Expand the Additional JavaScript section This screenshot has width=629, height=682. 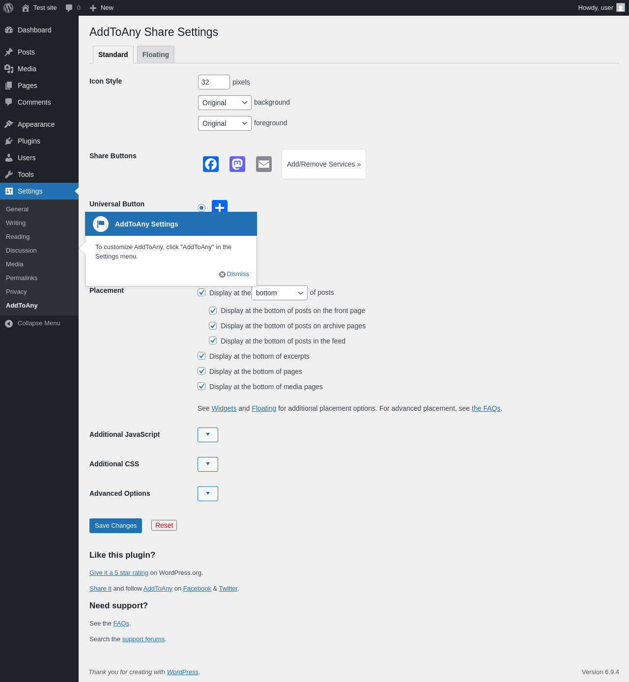pyautogui.click(x=208, y=435)
